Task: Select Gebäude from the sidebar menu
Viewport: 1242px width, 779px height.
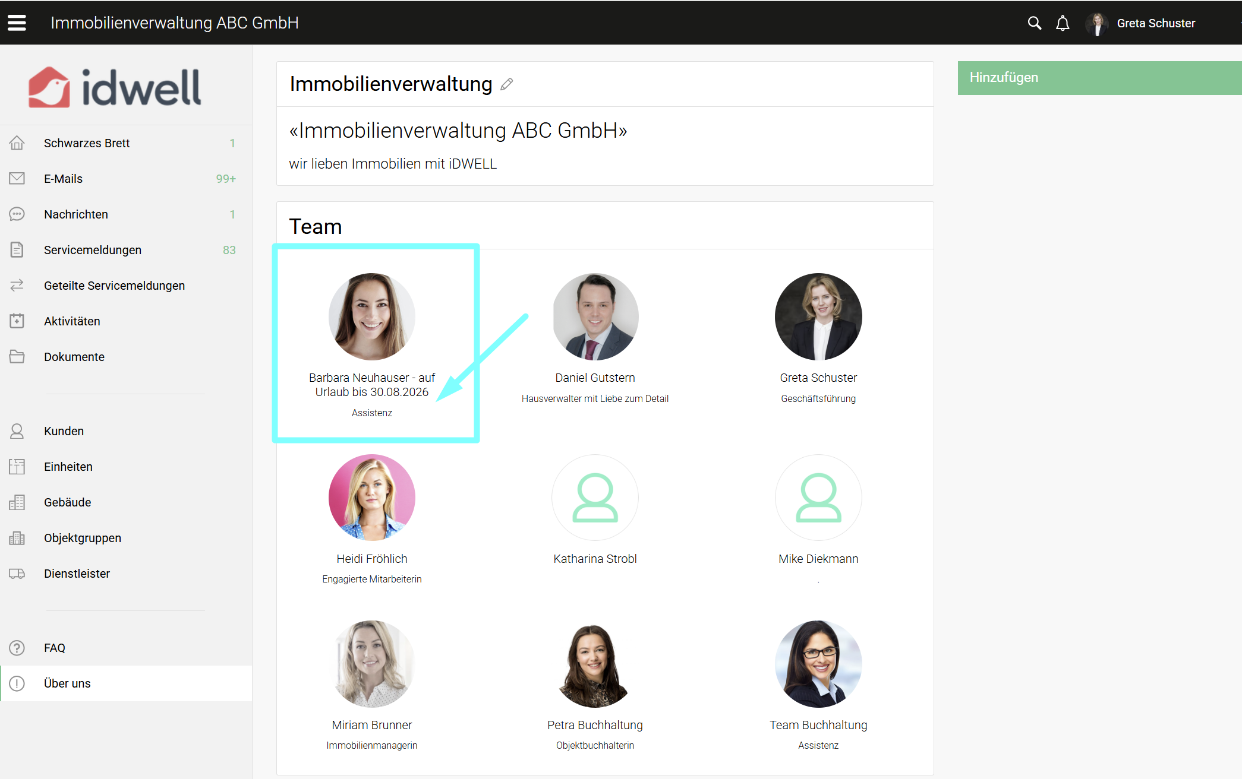Action: click(x=68, y=502)
